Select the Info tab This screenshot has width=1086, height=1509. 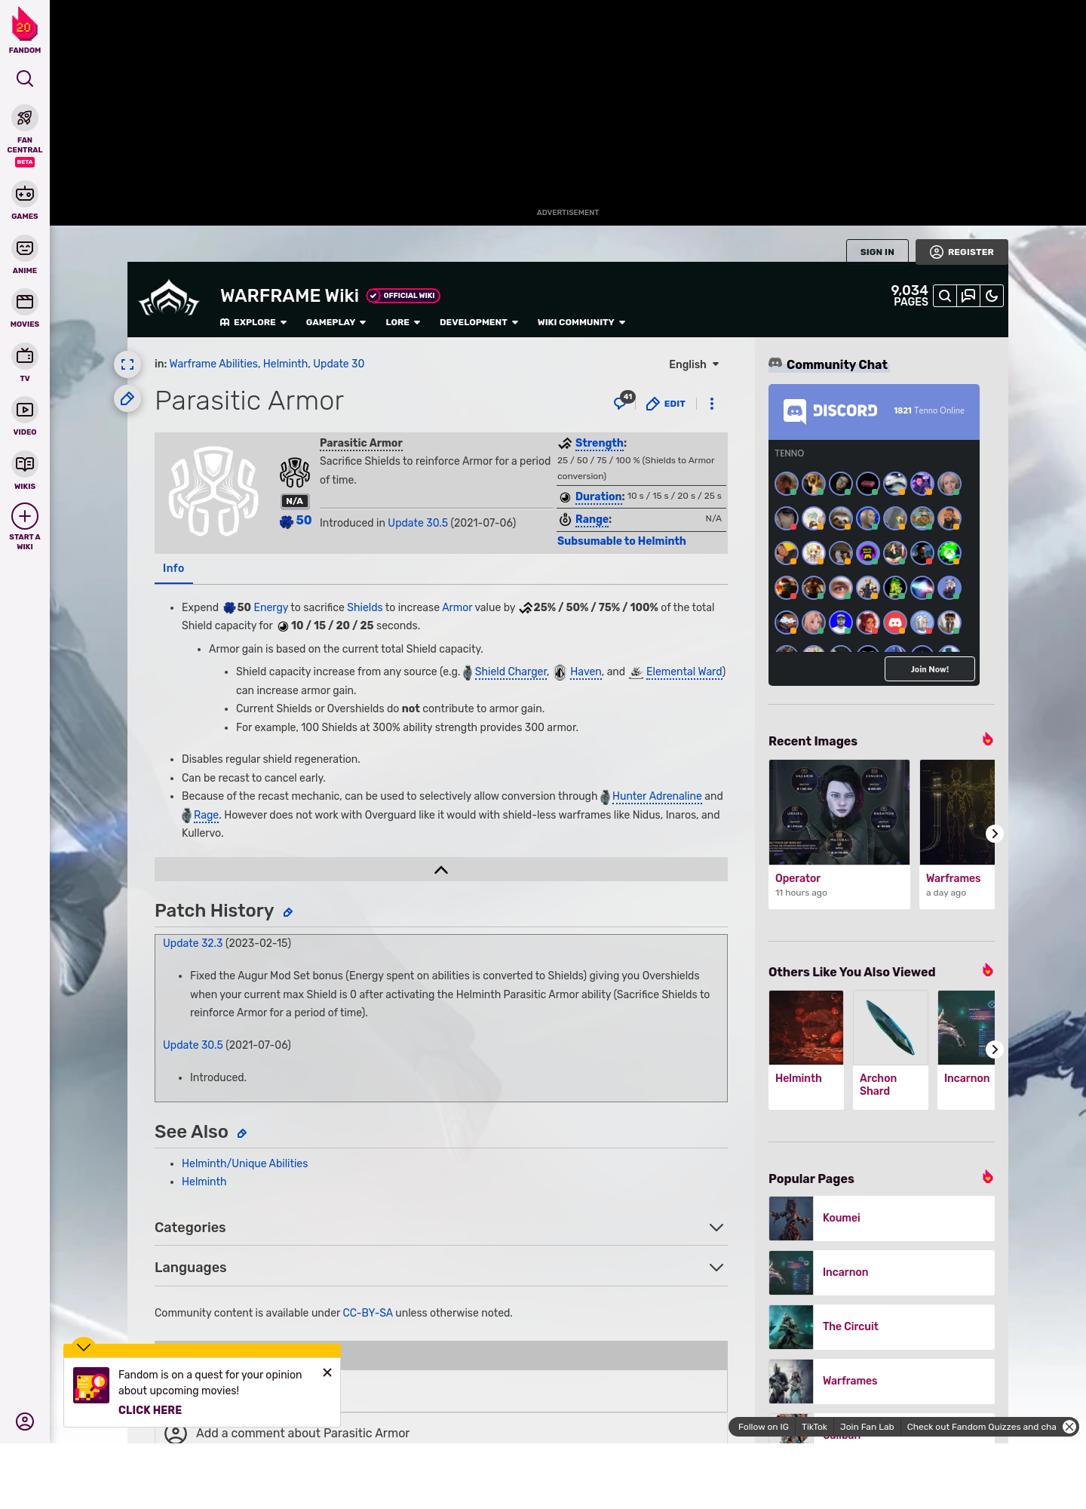[x=173, y=568]
